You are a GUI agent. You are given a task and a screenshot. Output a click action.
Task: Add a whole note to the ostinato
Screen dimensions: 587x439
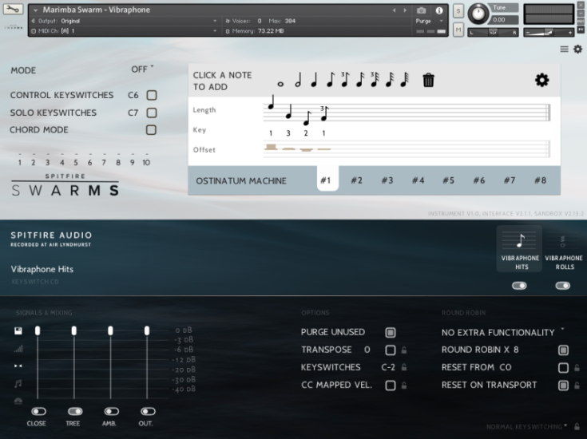tap(280, 84)
